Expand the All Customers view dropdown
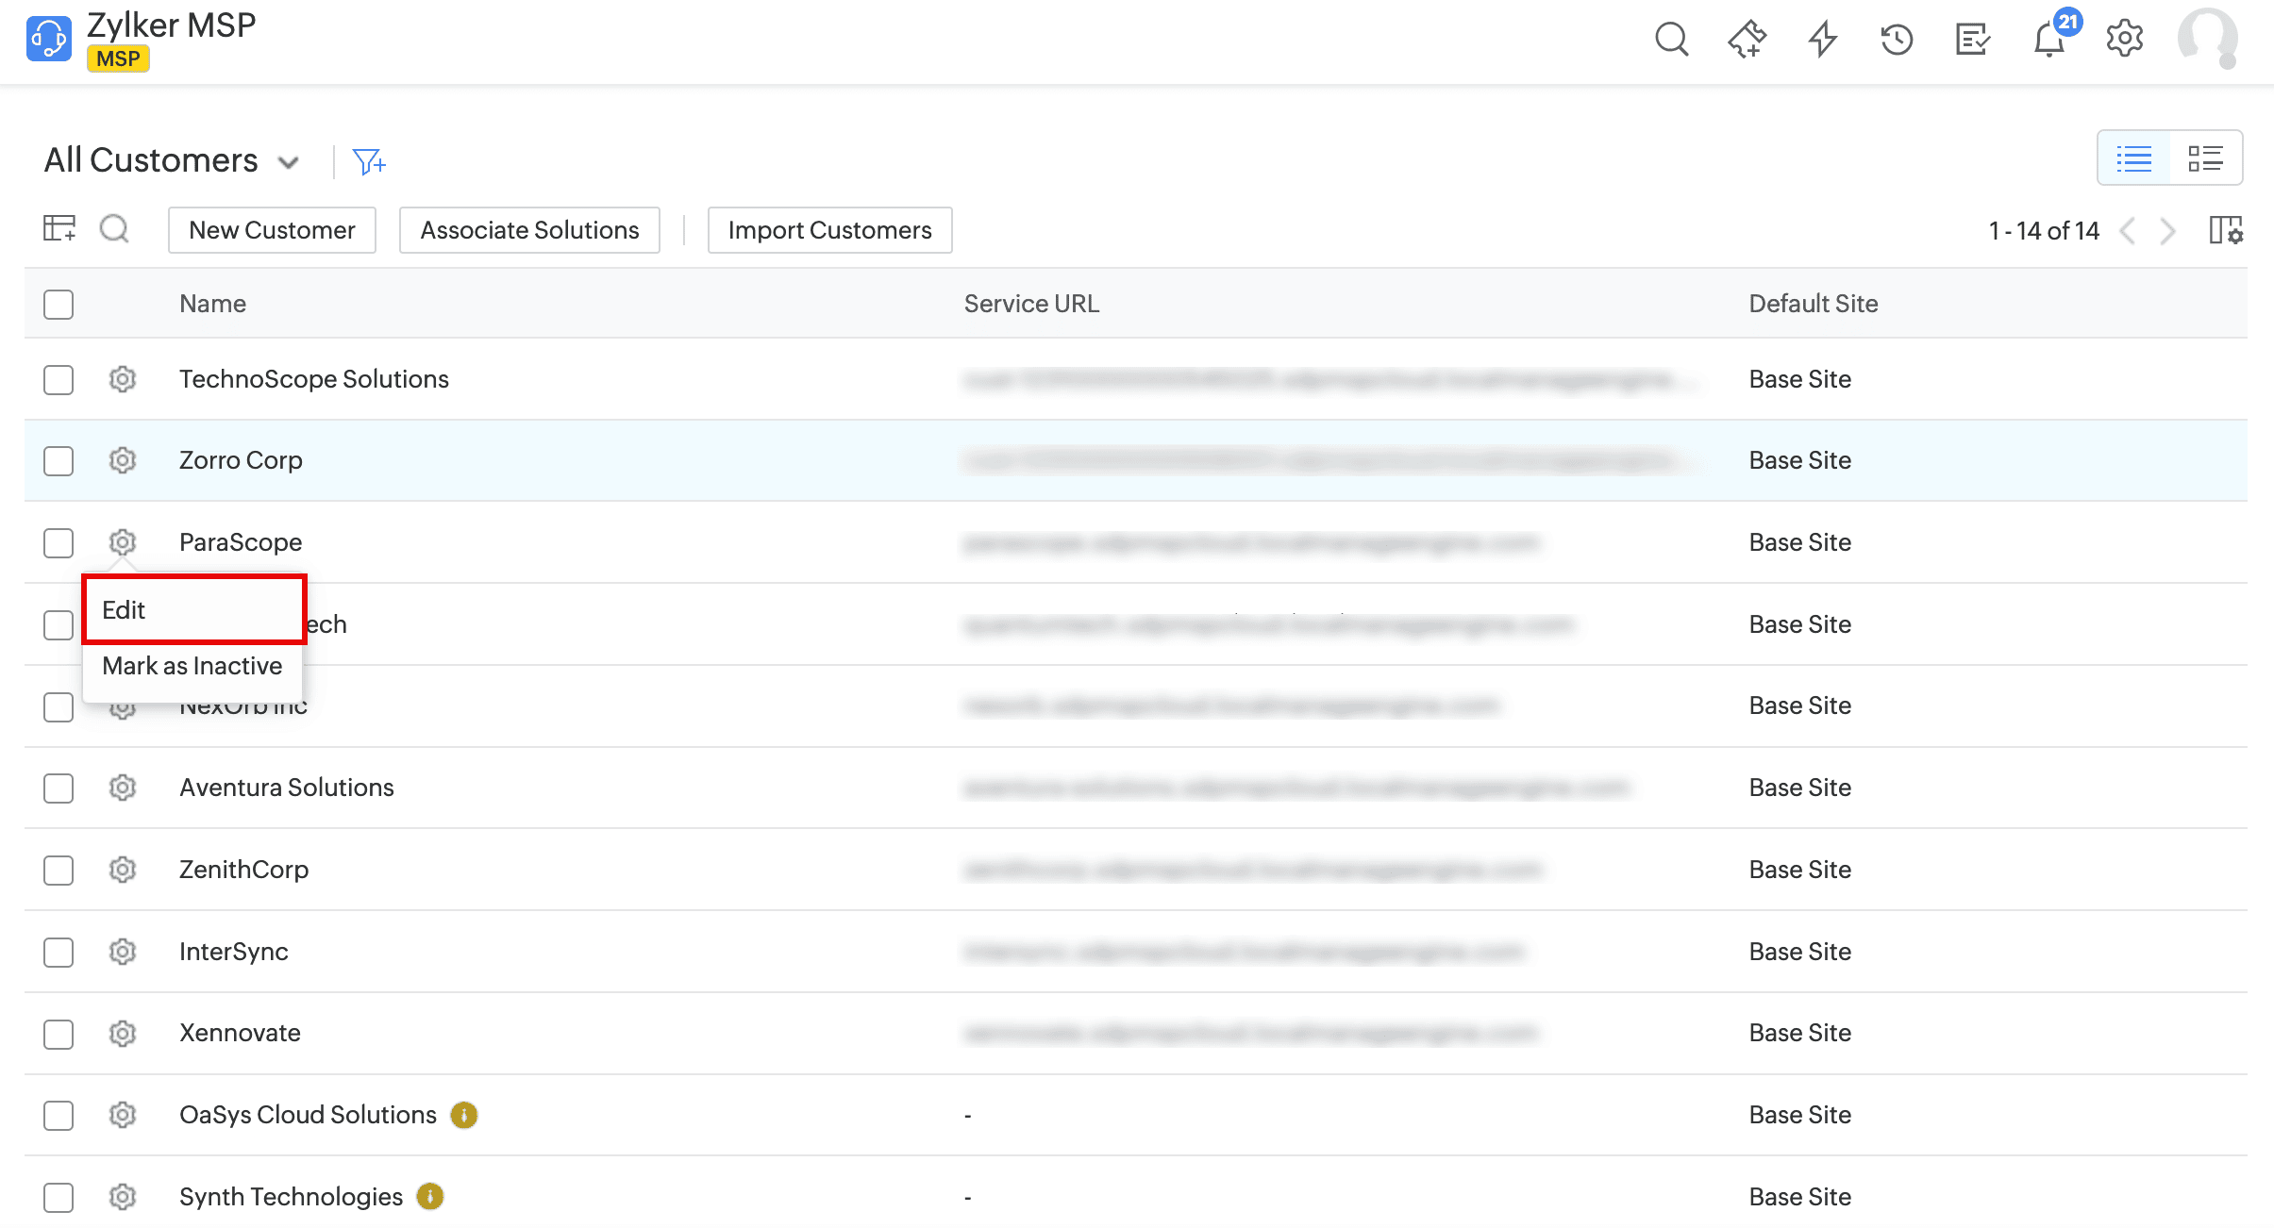Viewport: 2274px width, 1228px height. tap(289, 162)
